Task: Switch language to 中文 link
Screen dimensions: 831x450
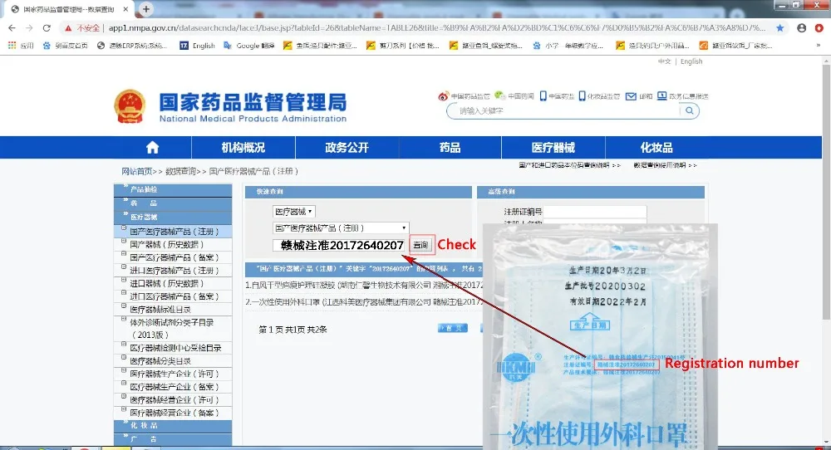Action: [664, 61]
